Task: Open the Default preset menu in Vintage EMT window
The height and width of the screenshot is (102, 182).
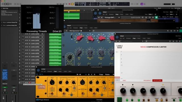Action: pos(113,12)
